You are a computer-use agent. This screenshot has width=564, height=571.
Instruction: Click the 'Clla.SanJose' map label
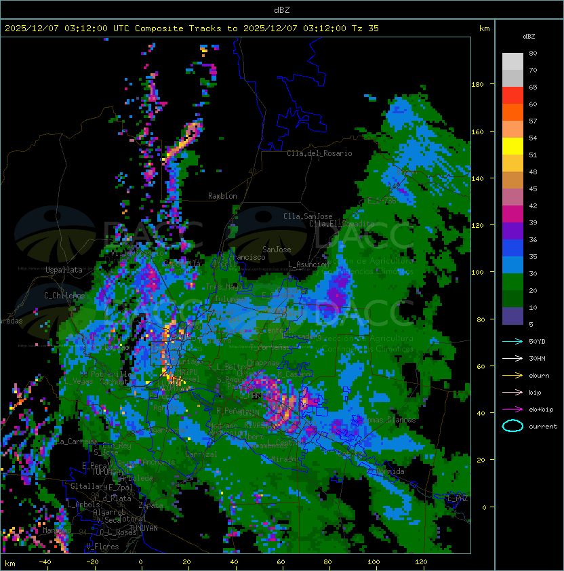(308, 216)
